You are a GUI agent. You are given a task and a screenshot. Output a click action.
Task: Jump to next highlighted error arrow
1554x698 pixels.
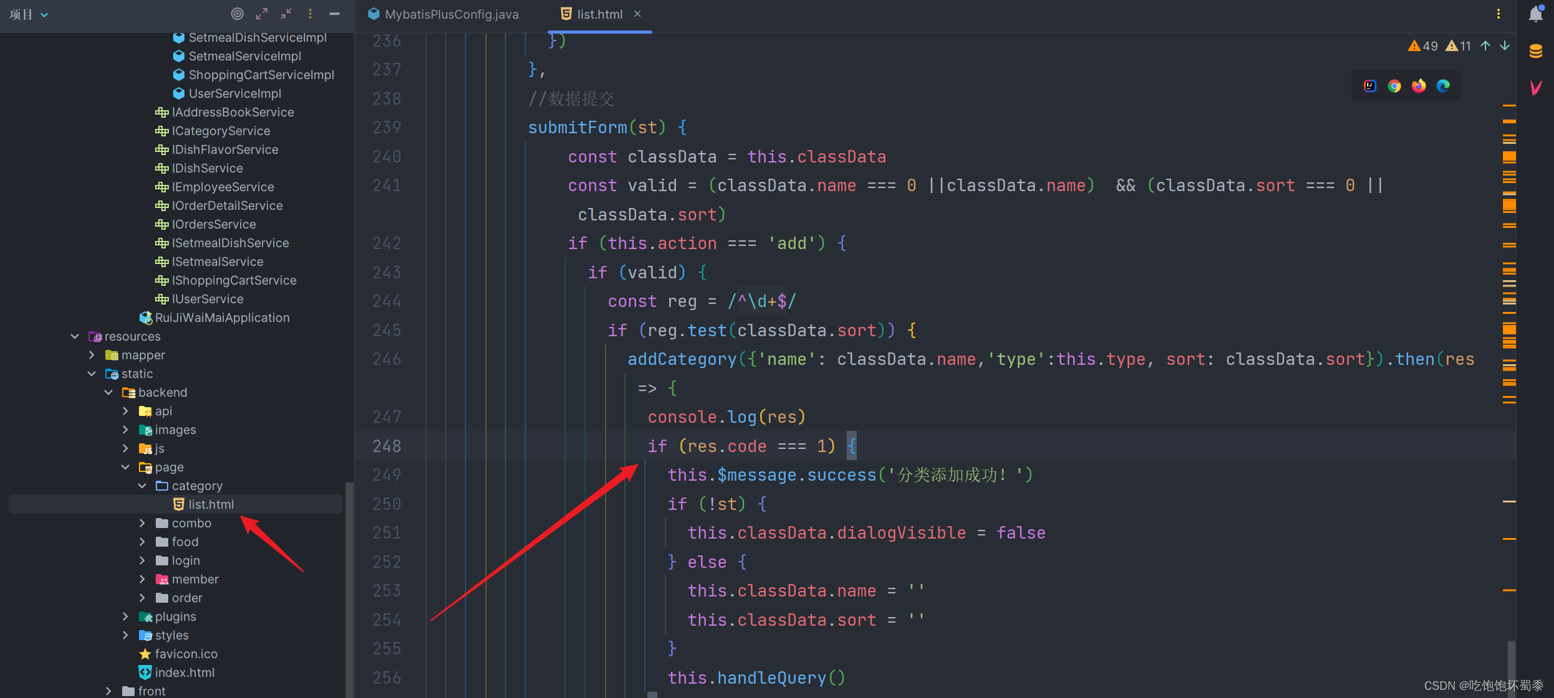pos(1505,45)
